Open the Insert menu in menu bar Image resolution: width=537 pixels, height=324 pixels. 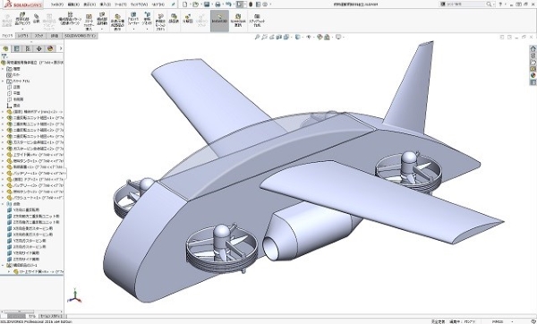pyautogui.click(x=105, y=4)
